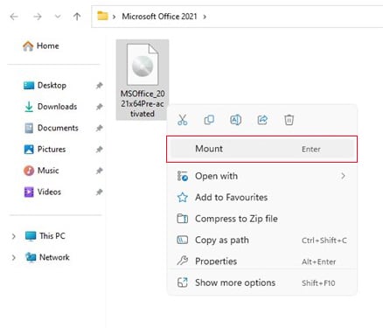Expand the Network tree node

[x=13, y=257]
